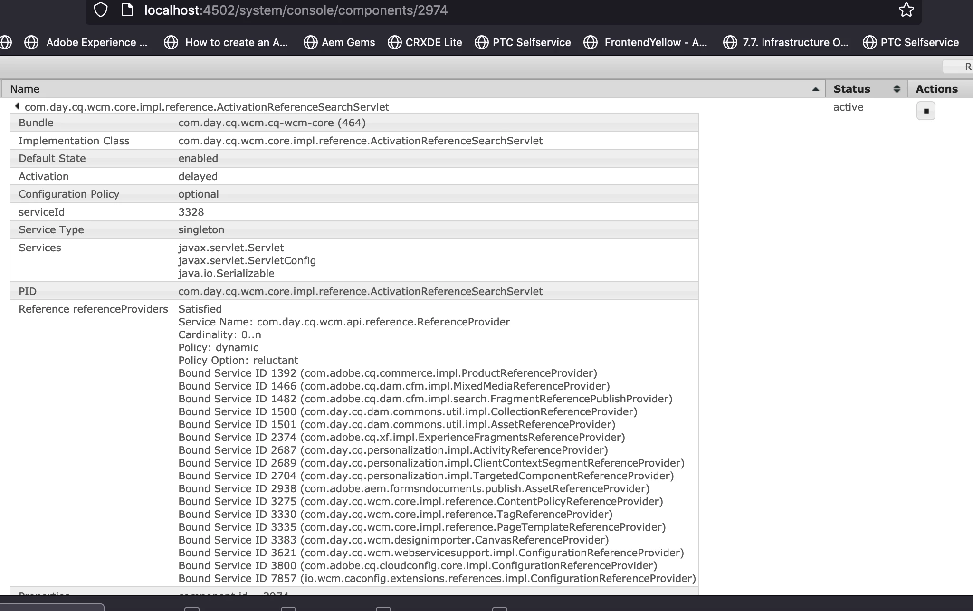The image size is (973, 611).
Task: Collapse the ActivationReferenceSearchServlet details row
Action: (17, 106)
